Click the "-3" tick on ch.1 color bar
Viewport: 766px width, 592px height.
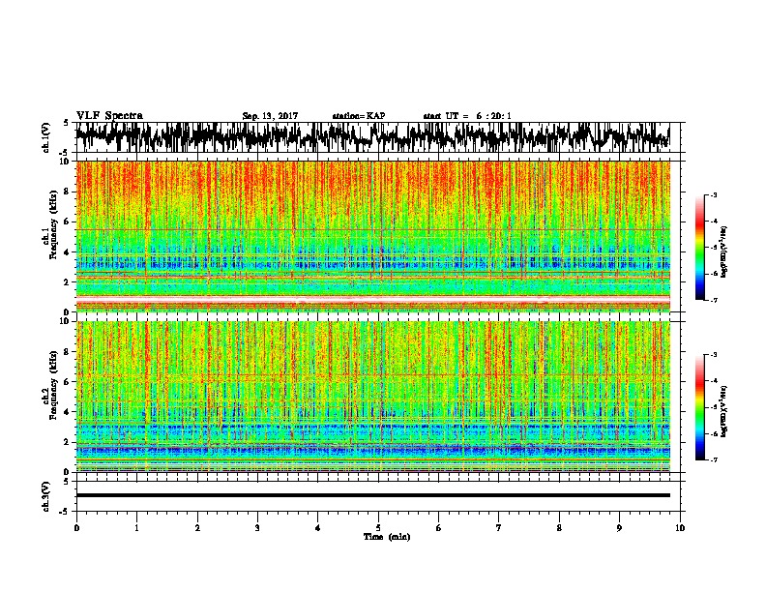714,195
